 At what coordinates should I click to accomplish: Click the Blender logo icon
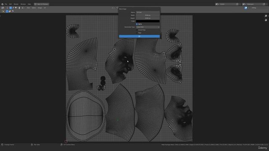point(3,4)
